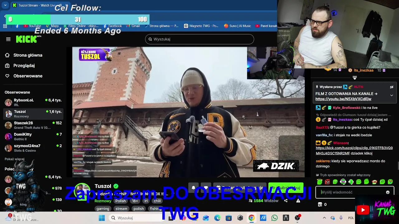Click the Rozmowy category link
399x224 pixels.
pyautogui.click(x=103, y=201)
